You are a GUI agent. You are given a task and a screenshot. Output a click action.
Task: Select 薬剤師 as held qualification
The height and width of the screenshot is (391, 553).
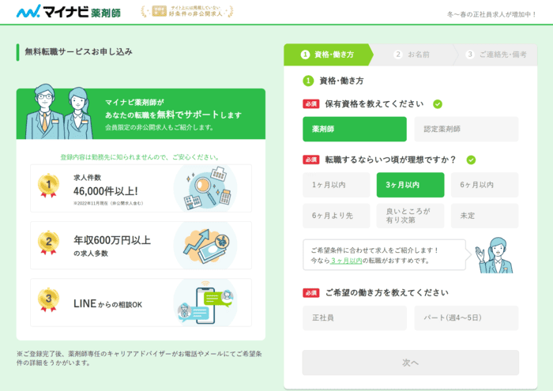point(354,129)
